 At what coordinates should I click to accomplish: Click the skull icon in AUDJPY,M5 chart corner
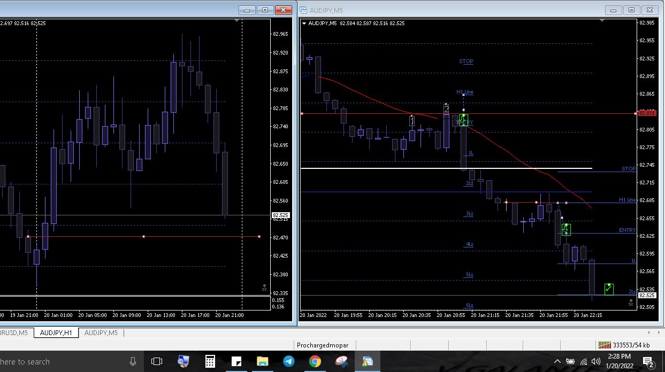tap(631, 303)
